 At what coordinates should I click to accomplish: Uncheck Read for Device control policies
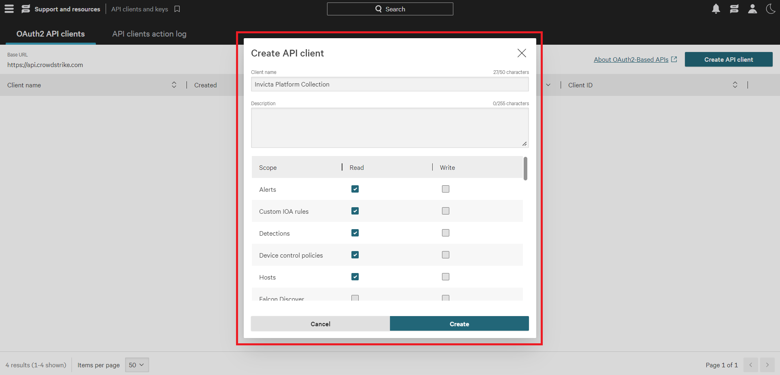(x=355, y=255)
